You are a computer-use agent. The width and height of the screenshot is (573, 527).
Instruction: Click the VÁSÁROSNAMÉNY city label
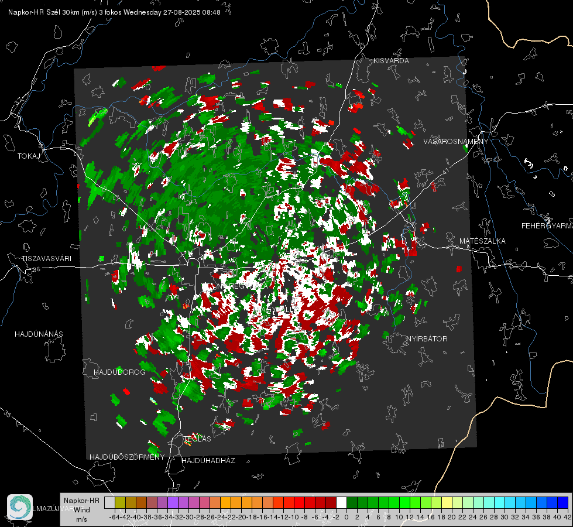(456, 142)
